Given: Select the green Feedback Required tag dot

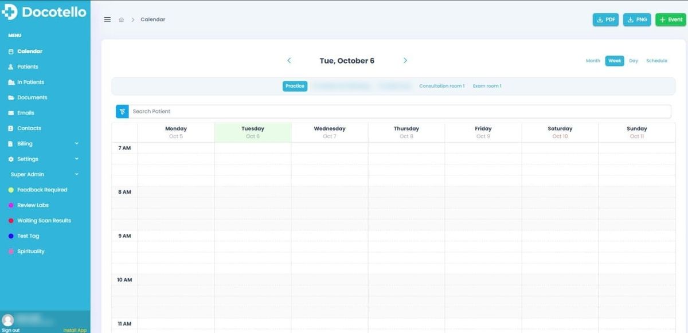Looking at the screenshot, I should click(x=11, y=190).
